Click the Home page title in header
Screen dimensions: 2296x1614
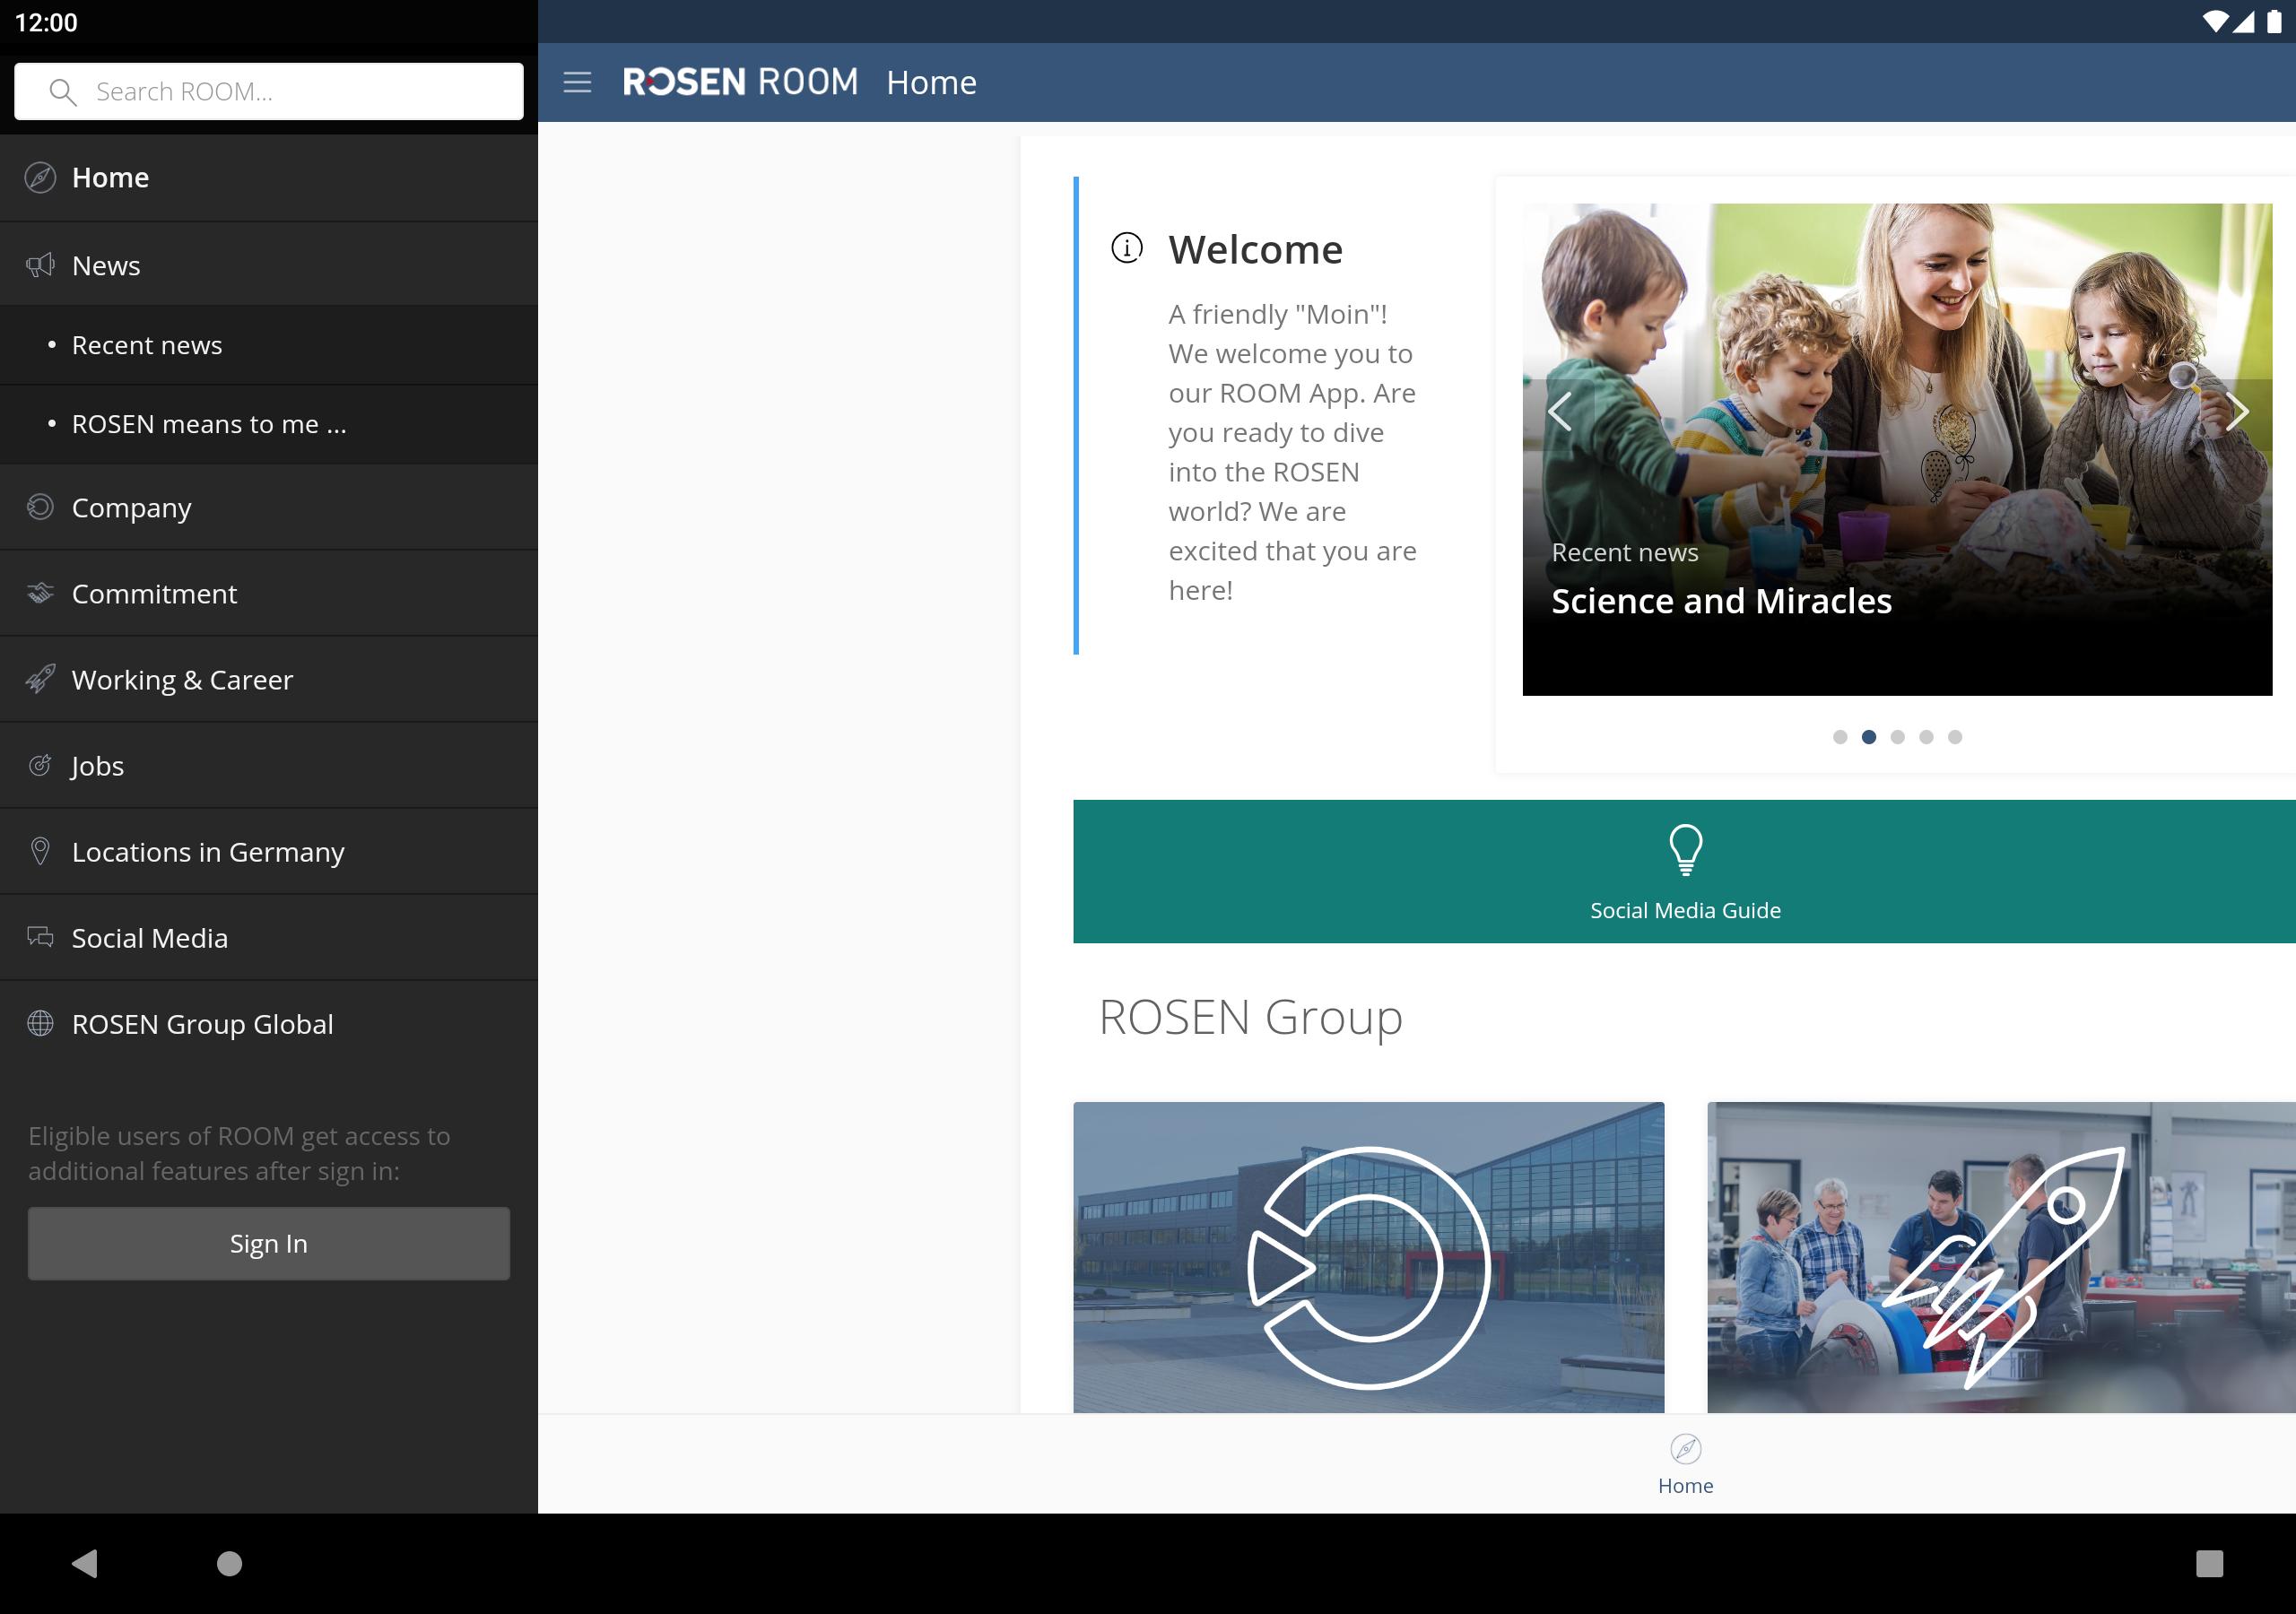[x=931, y=82]
